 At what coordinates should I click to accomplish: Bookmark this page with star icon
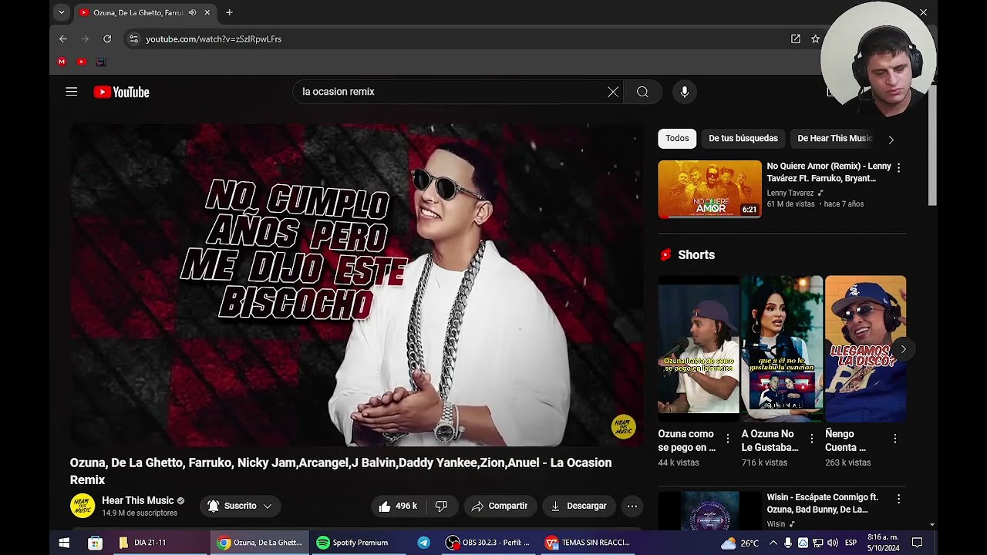[x=815, y=39]
